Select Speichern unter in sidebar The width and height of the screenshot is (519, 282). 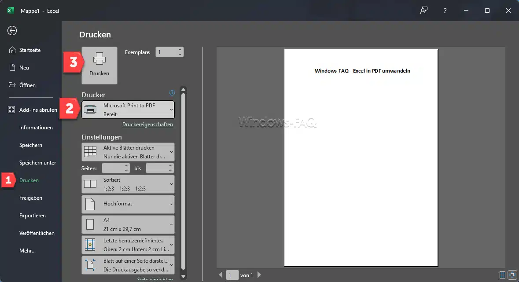(x=37, y=163)
